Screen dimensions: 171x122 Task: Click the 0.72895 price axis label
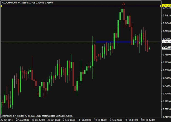pyautogui.click(x=167, y=78)
